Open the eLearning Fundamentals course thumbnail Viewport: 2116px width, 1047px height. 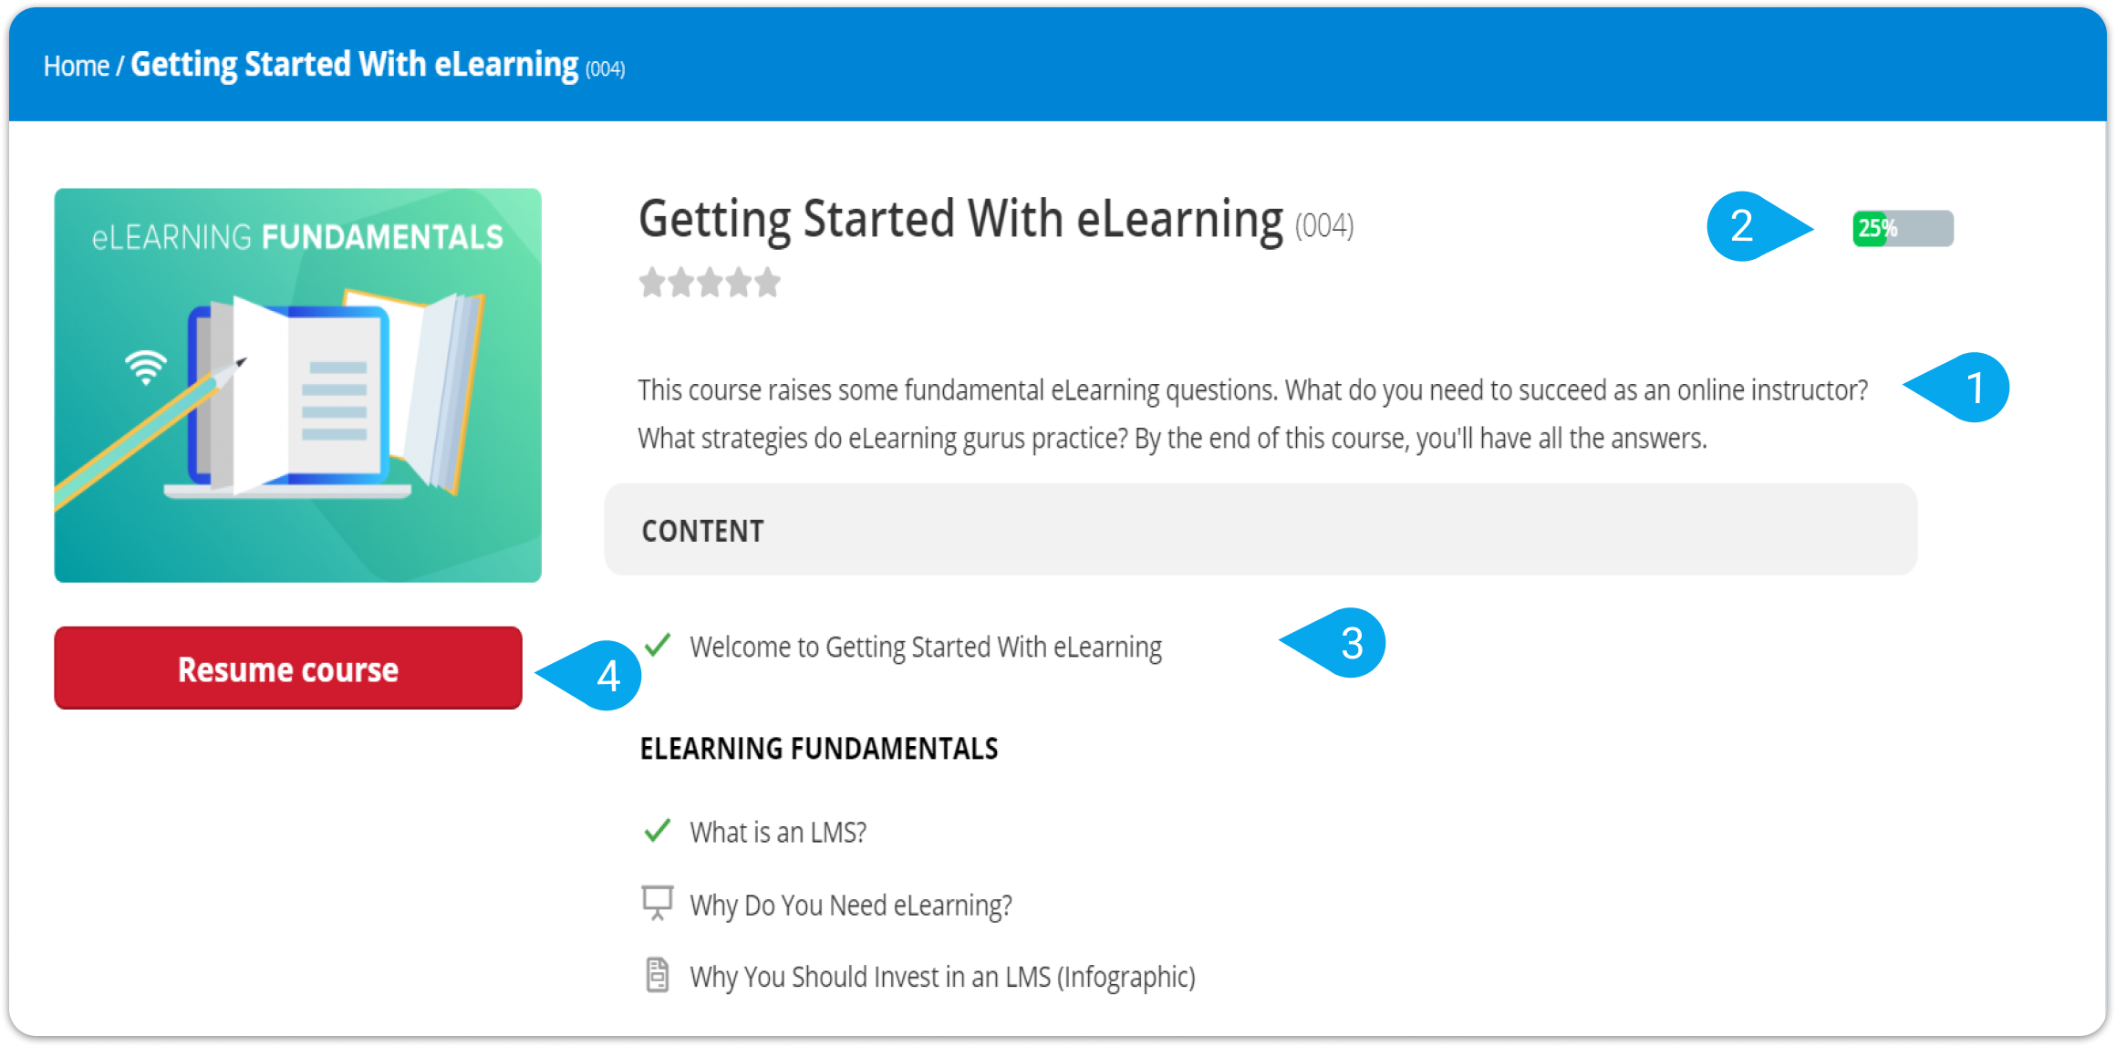pos(297,385)
